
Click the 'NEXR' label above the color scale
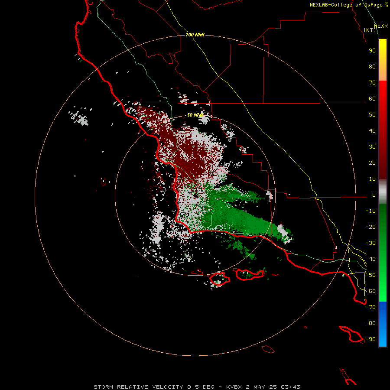(x=381, y=26)
